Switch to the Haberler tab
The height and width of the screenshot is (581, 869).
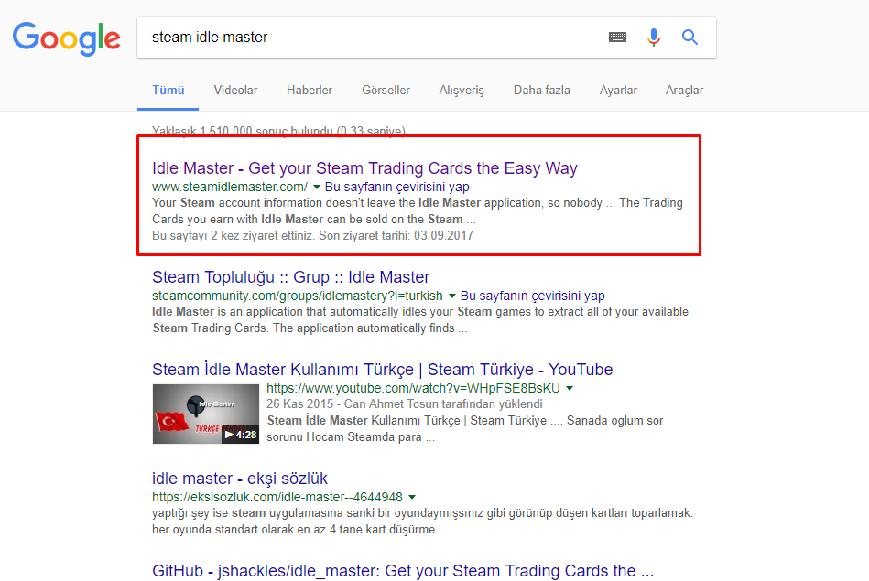[310, 91]
